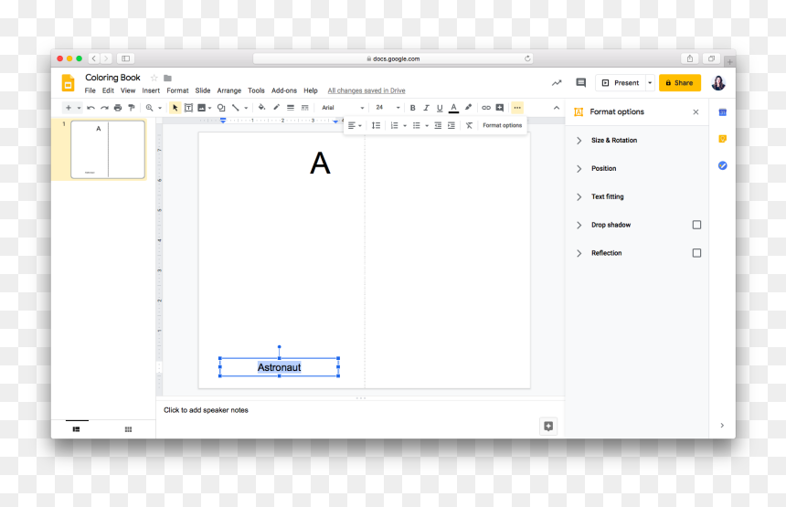
Task: Select the paint format tool
Action: tap(132, 108)
